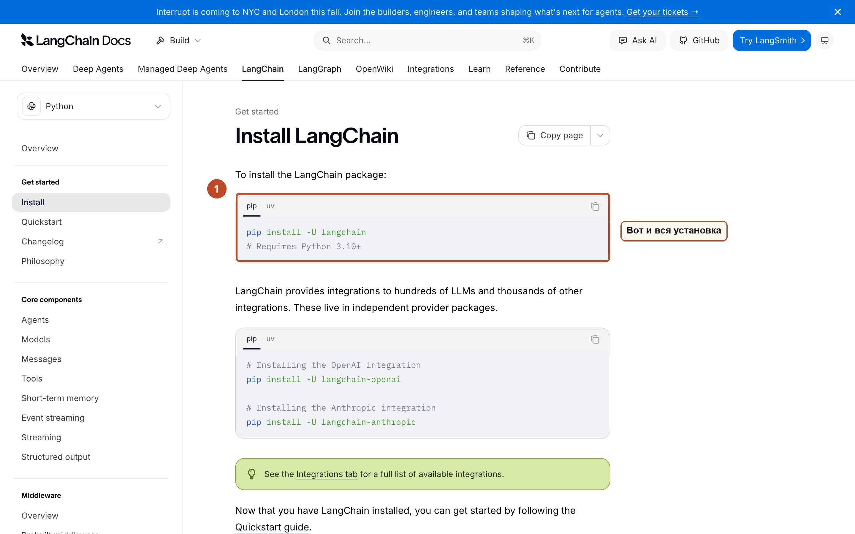855x534 pixels.
Task: Click the Python logo icon in selector
Action: [31, 106]
